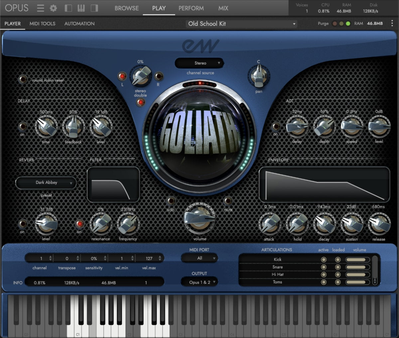Toggle the virtual keyboard panel icon
The width and height of the screenshot is (399, 338).
point(81,8)
